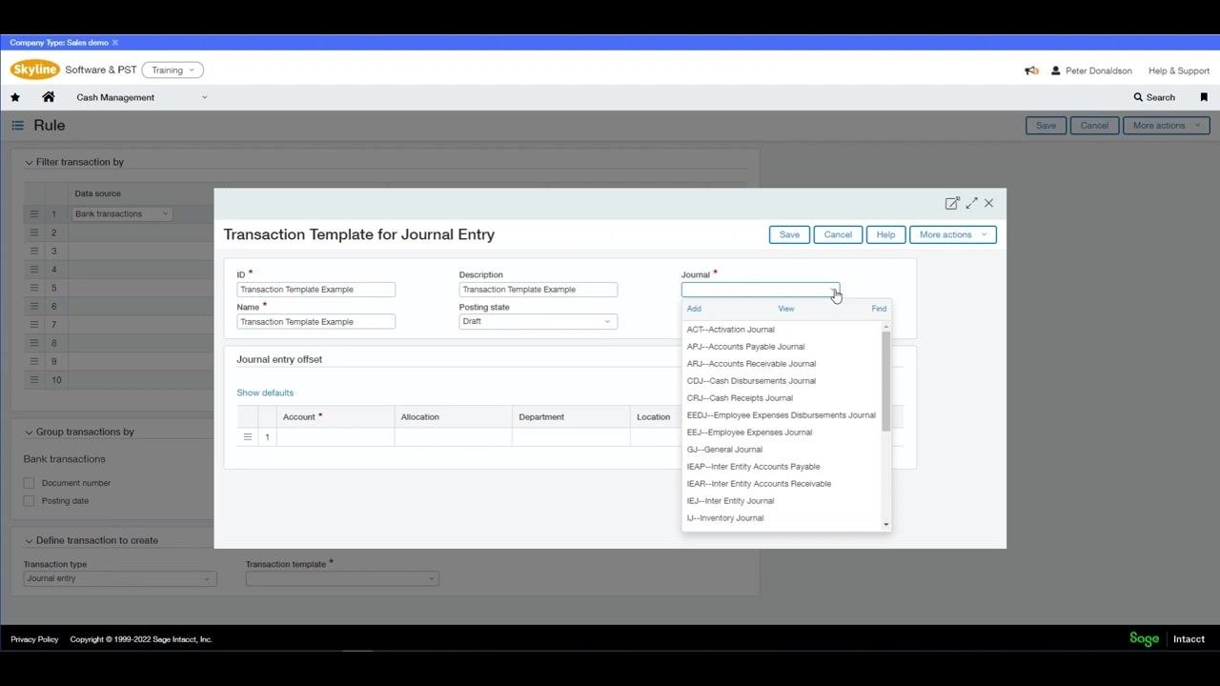Click the Description input field
This screenshot has width=1220, height=686.
[538, 290]
